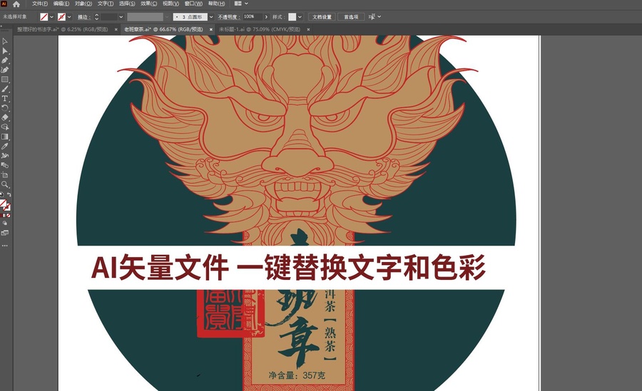Open 文件(F) menu
This screenshot has width=642, height=391.
(40, 4)
